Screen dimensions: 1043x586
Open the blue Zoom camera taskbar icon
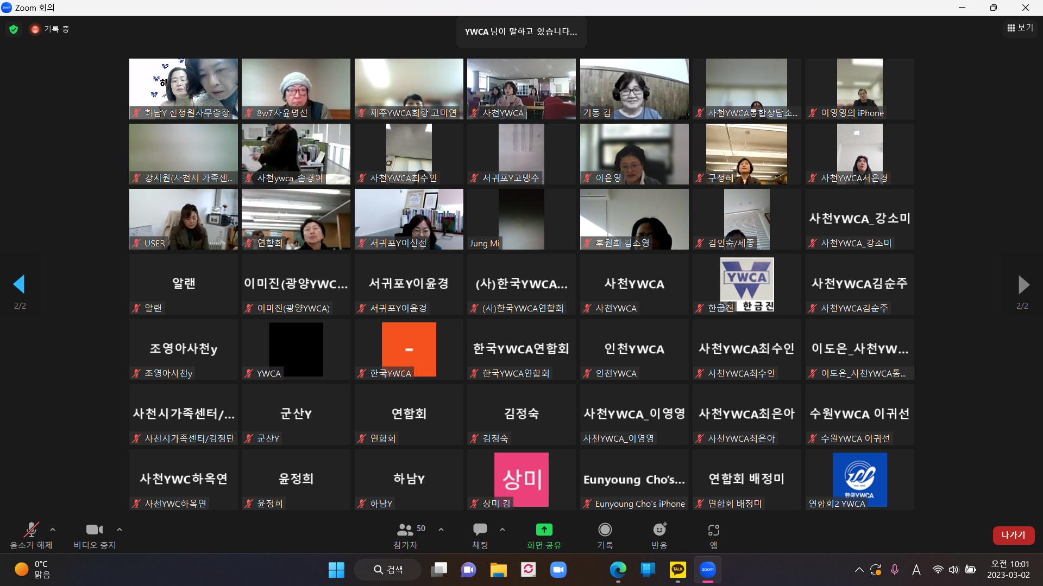click(x=558, y=570)
